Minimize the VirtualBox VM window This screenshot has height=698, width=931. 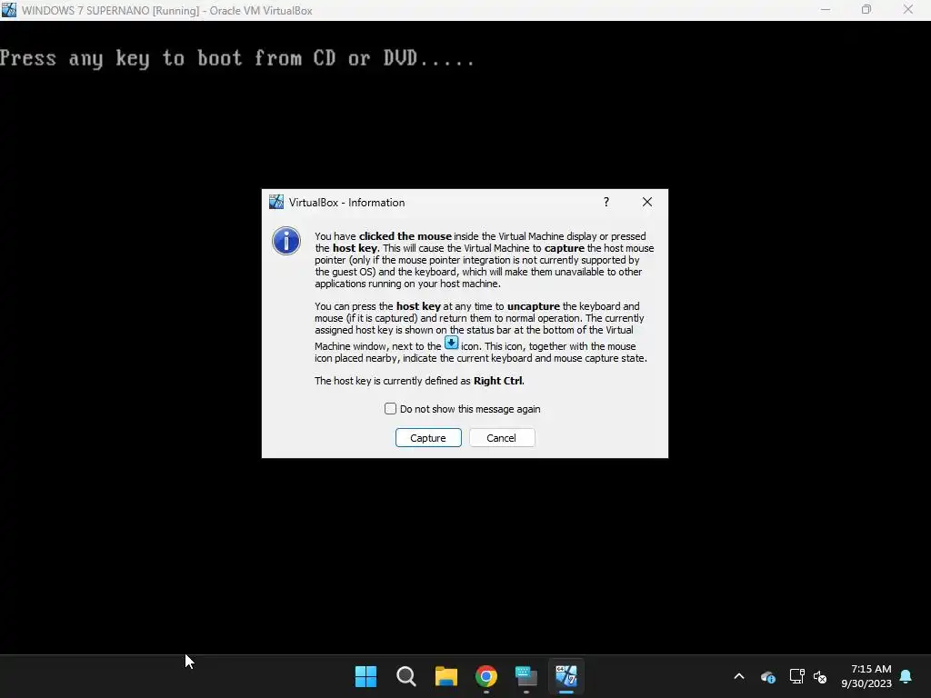coord(826,10)
